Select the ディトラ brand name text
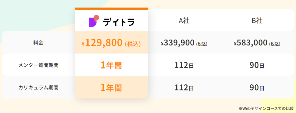 tap(119, 22)
